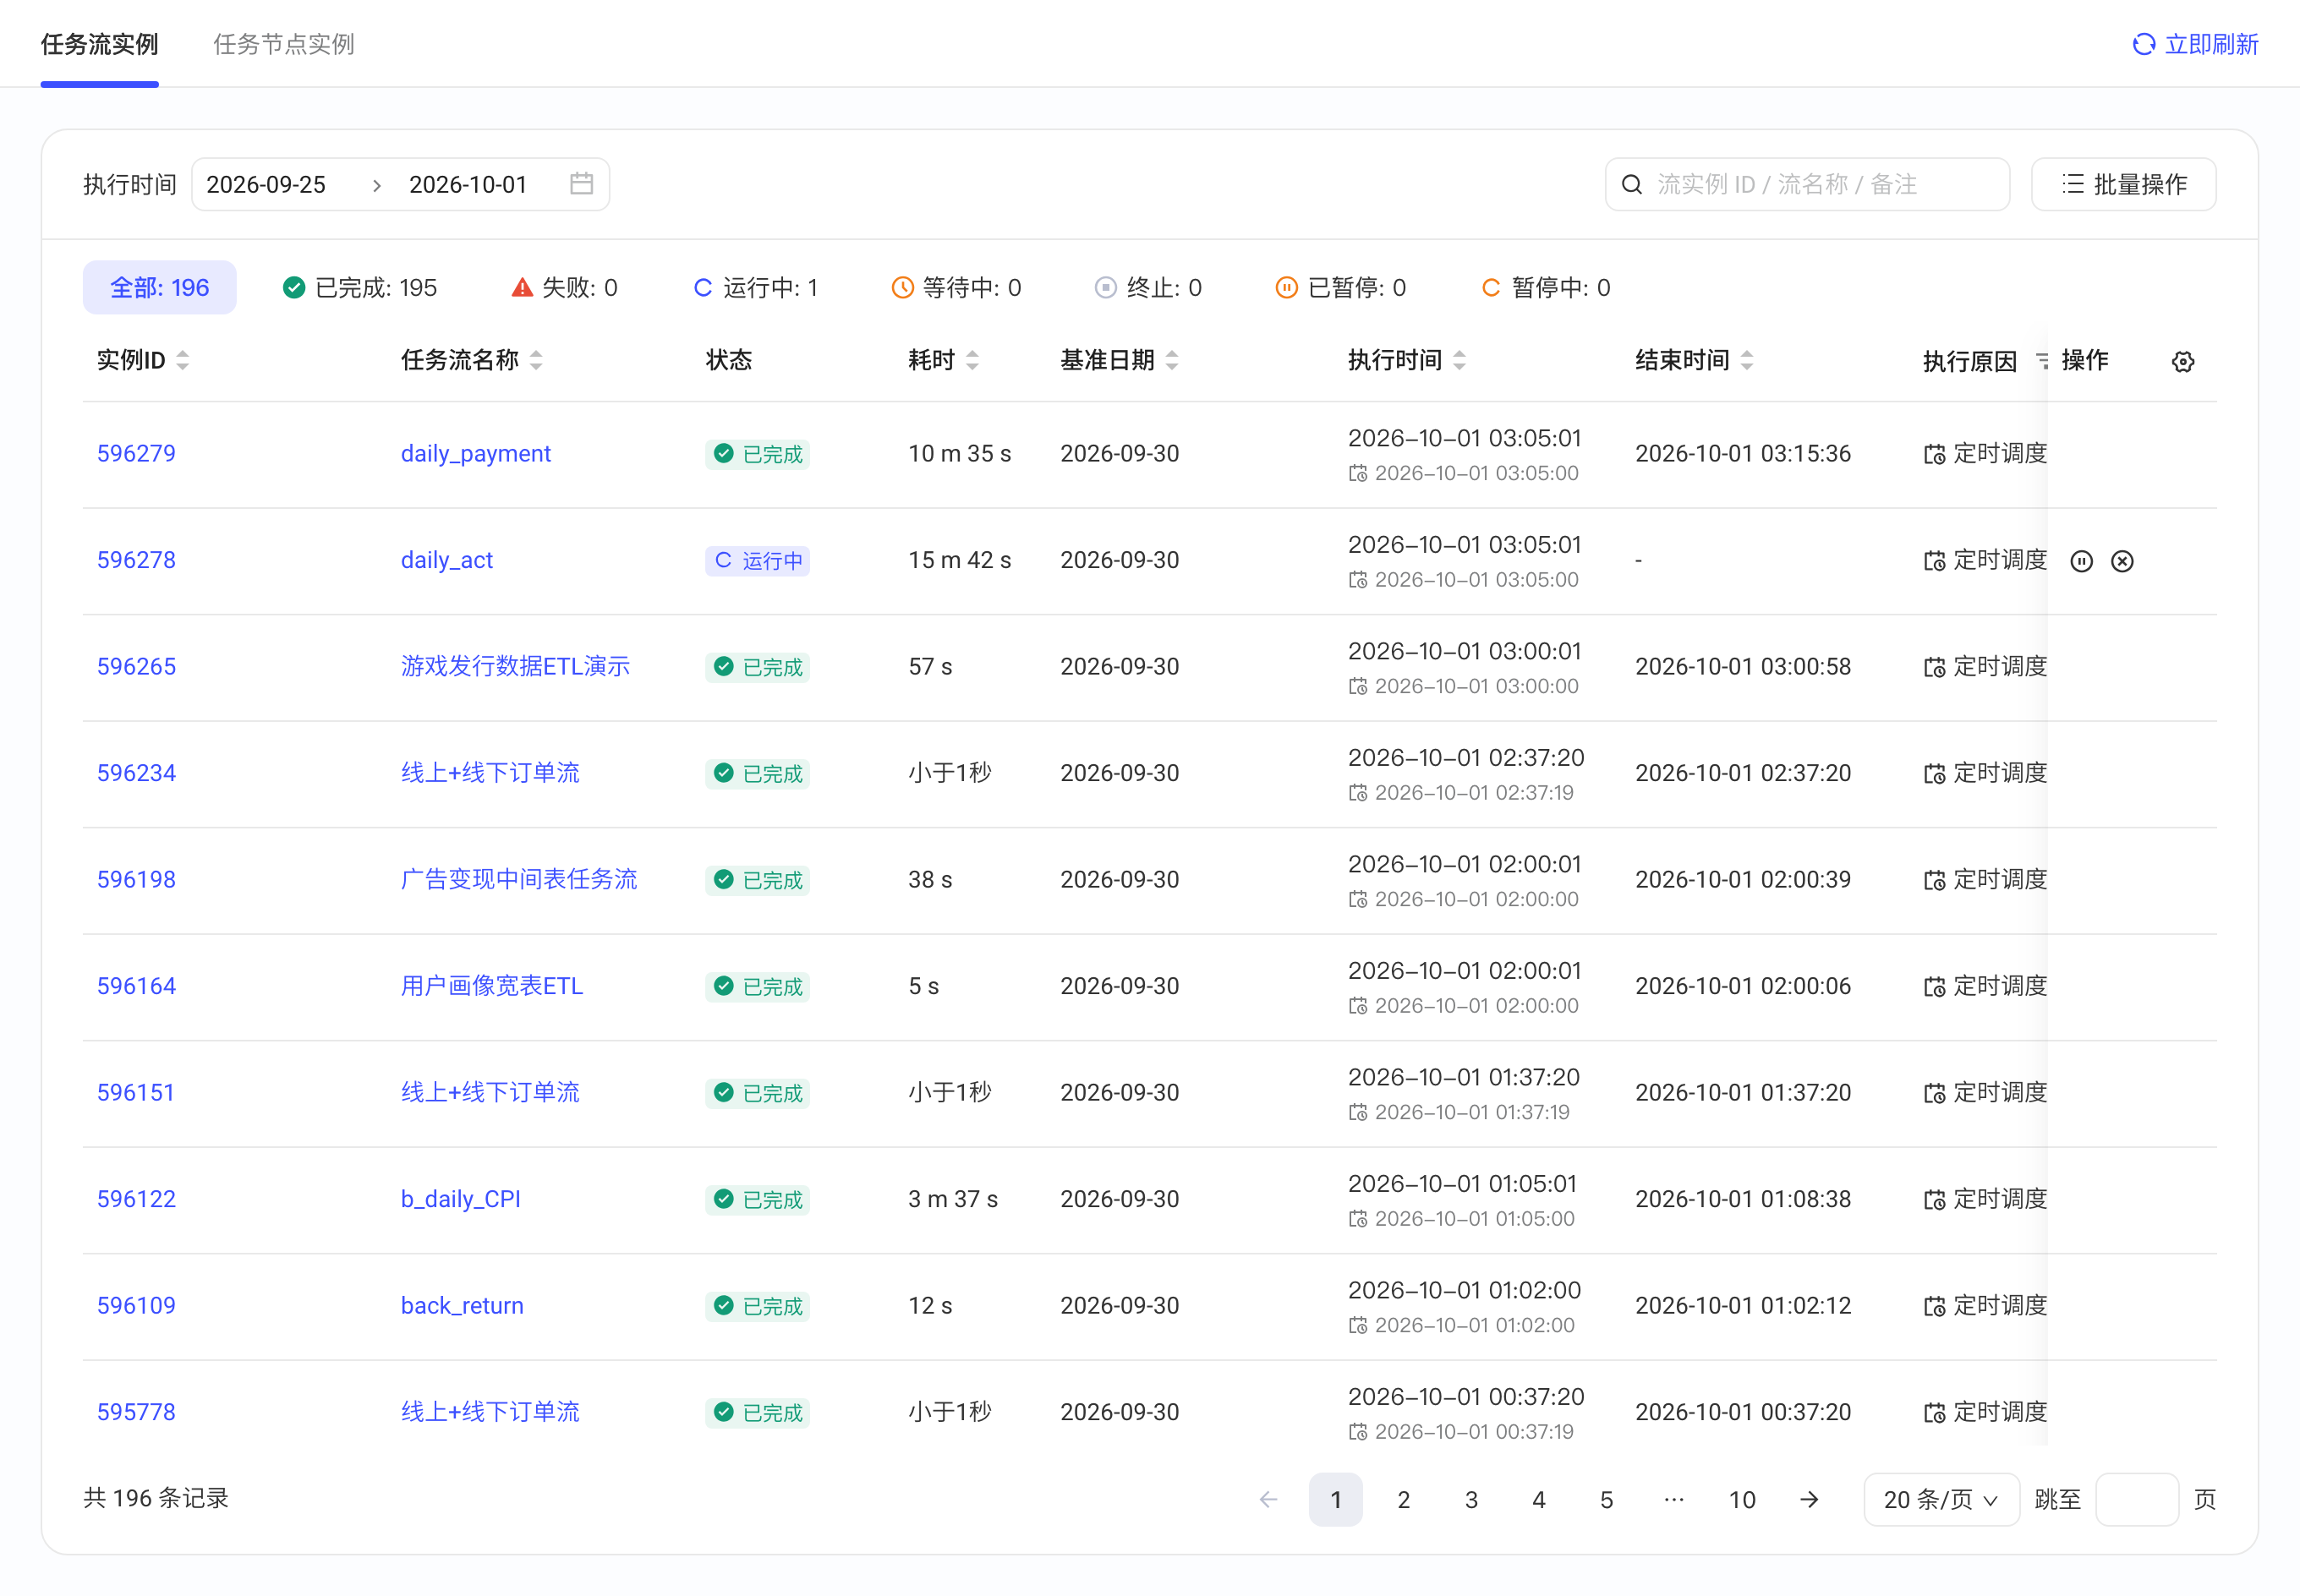Click end date 2026-10-01 field
This screenshot has height=1596, width=2300.
point(468,184)
